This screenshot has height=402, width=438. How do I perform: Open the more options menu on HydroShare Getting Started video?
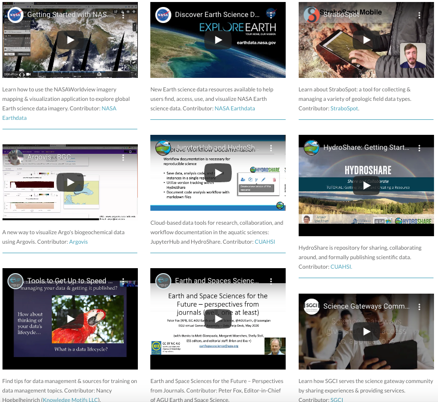[x=420, y=148]
